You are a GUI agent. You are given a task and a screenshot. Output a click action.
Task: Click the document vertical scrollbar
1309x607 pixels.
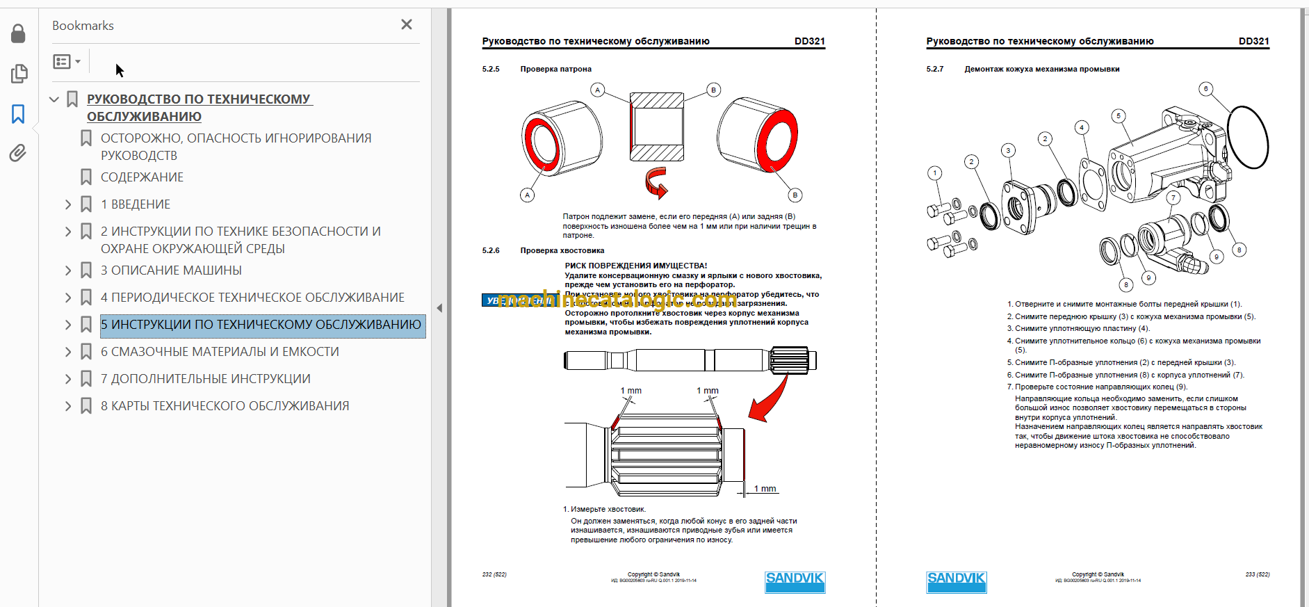[1304, 307]
